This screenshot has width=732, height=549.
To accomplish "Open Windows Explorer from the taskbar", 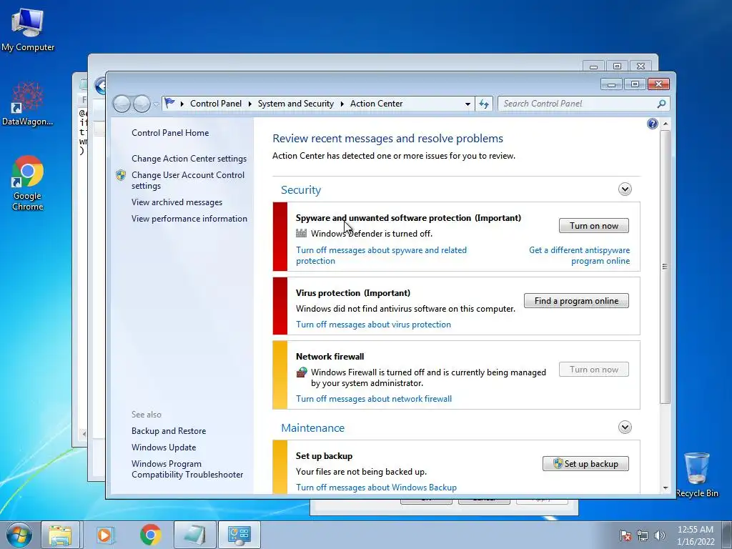I will point(60,535).
